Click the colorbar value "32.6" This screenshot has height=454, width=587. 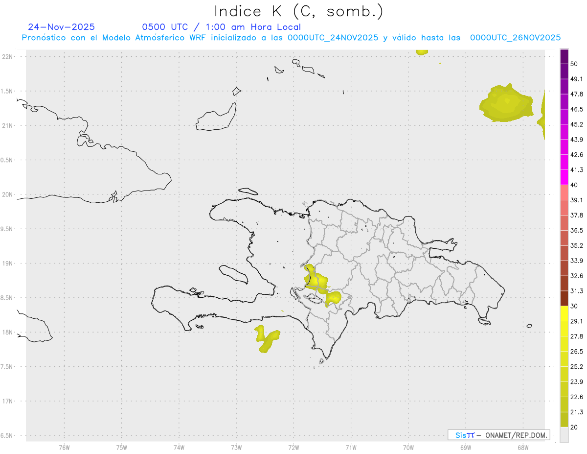tap(577, 276)
